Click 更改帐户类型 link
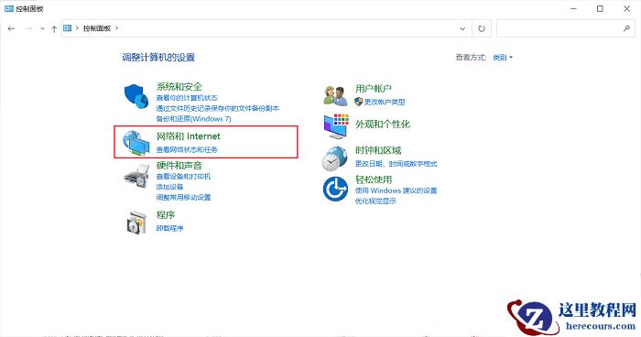Screen dimensions: 641x337 pyautogui.click(x=385, y=102)
